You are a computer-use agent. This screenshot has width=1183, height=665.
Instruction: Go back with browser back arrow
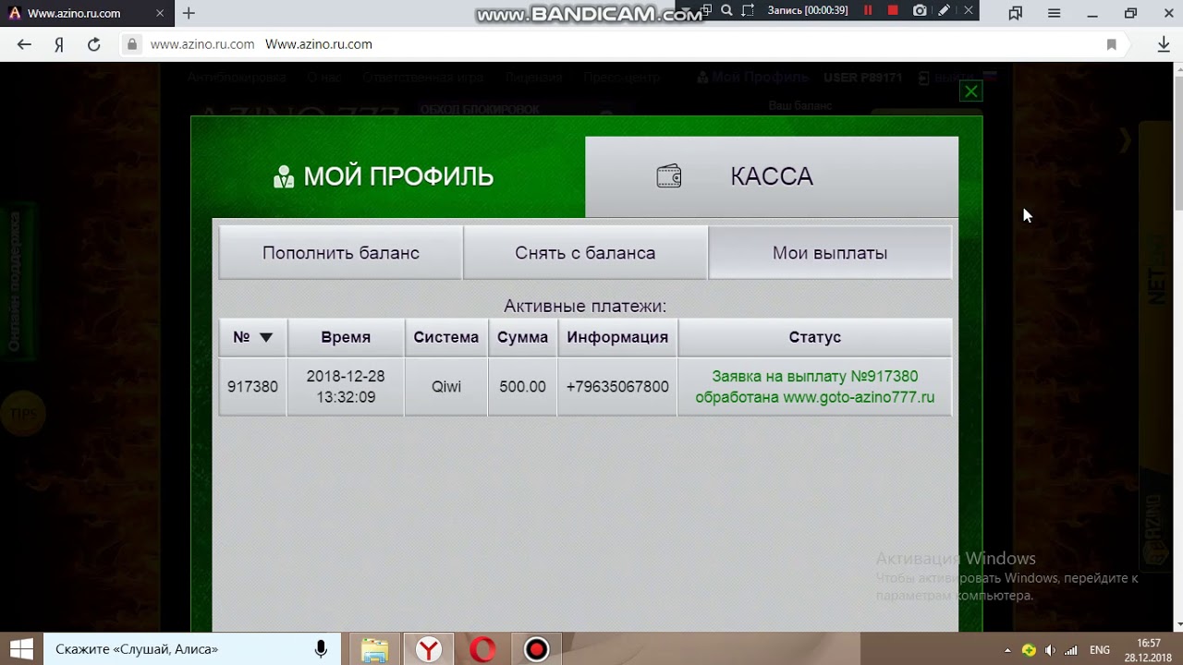coord(24,44)
